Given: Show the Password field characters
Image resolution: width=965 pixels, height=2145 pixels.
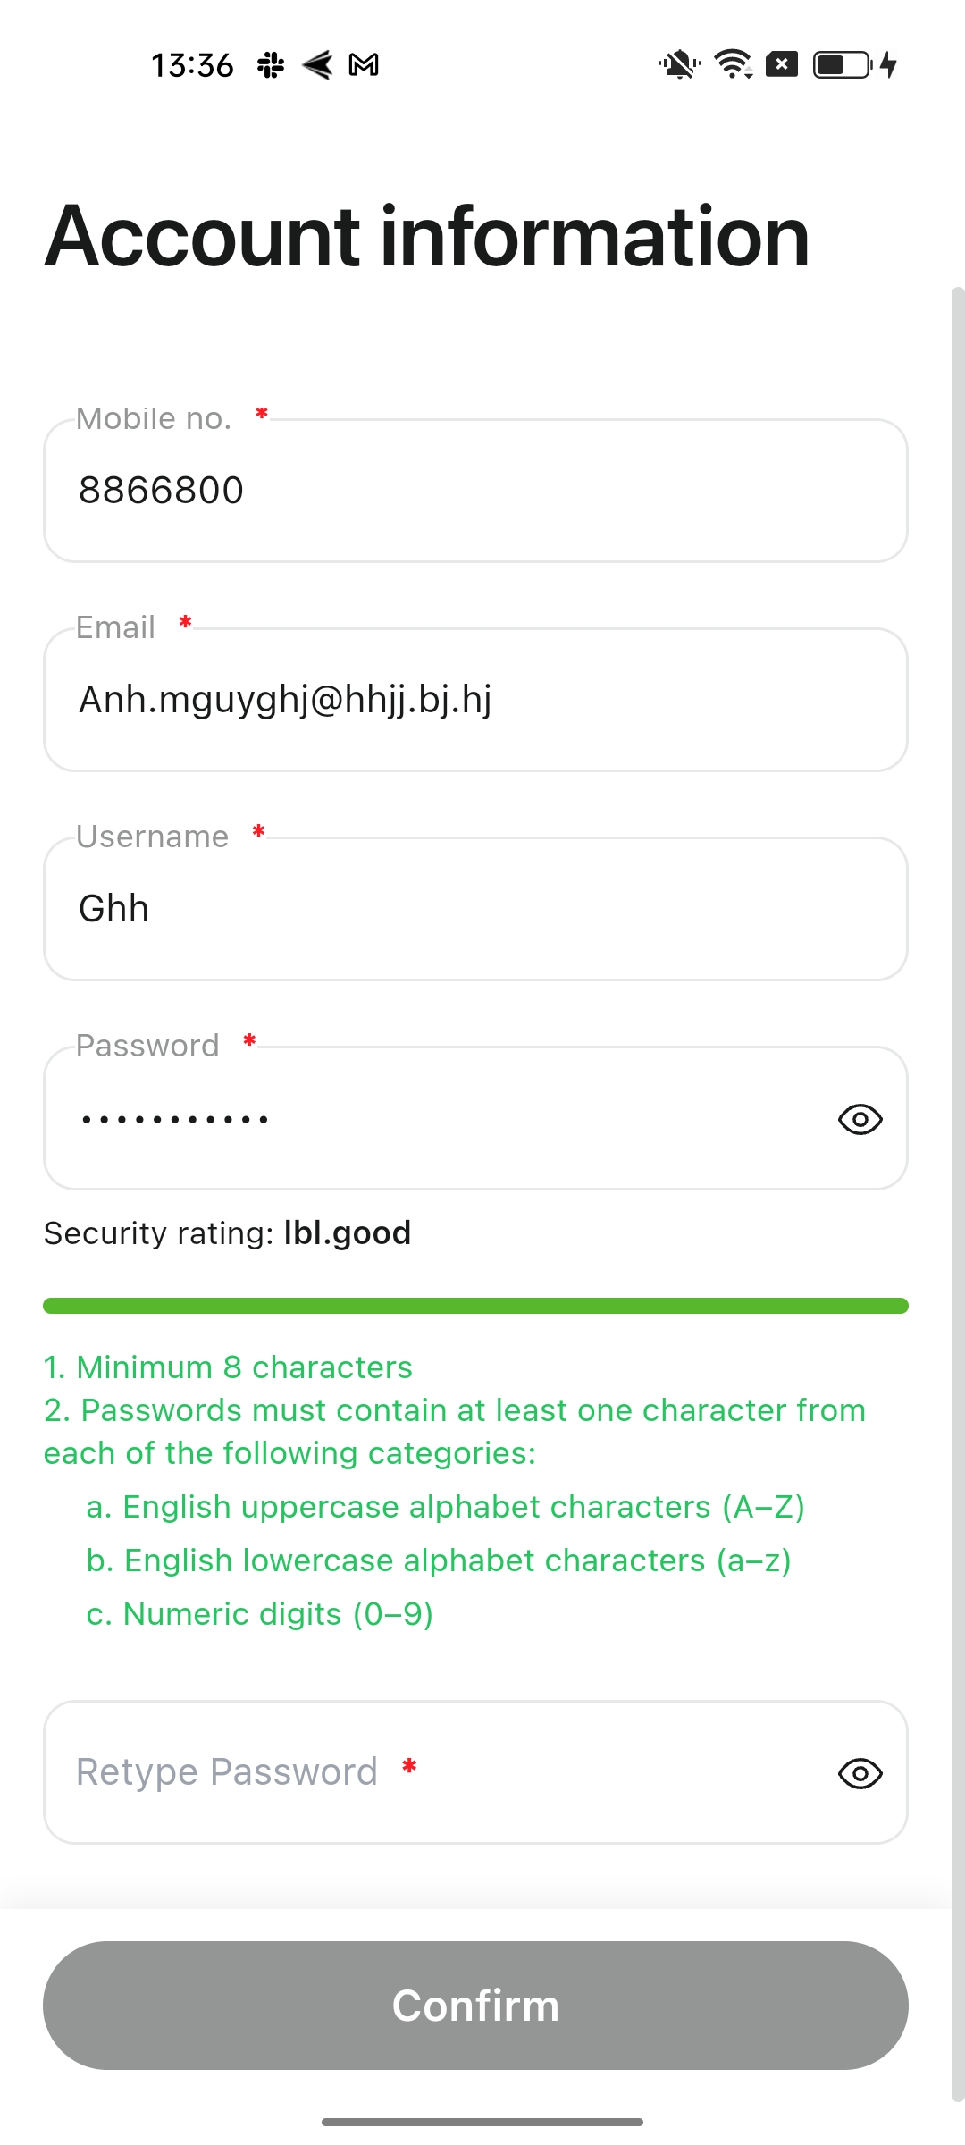Looking at the screenshot, I should pos(860,1119).
